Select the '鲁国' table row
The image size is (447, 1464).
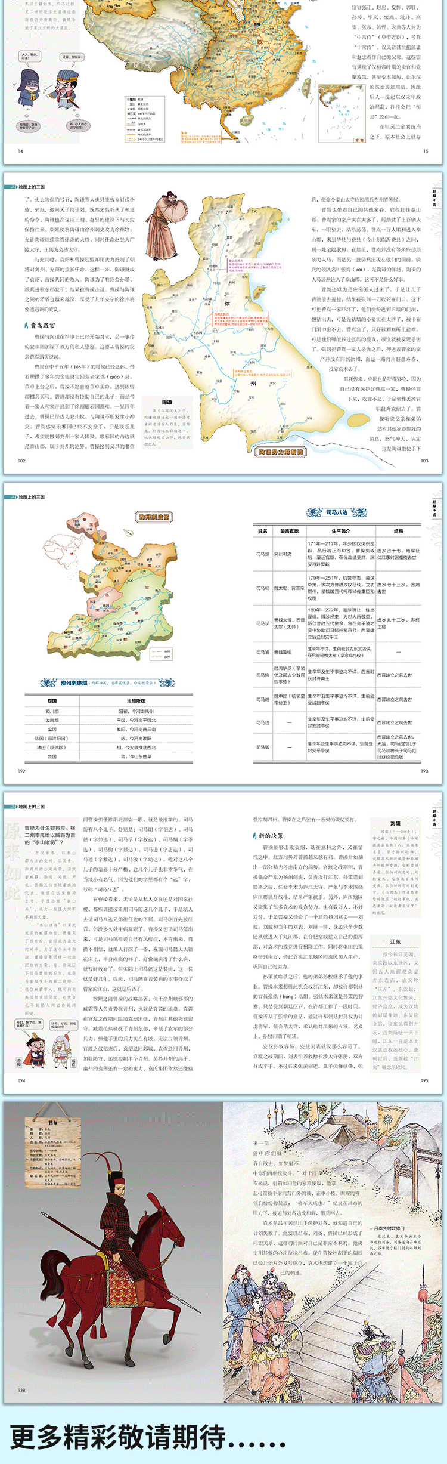pos(109,756)
